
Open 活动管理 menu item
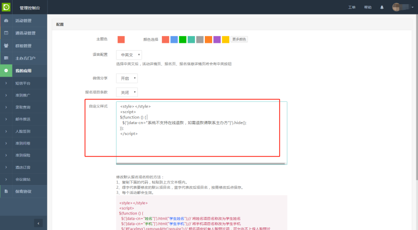point(24,20)
